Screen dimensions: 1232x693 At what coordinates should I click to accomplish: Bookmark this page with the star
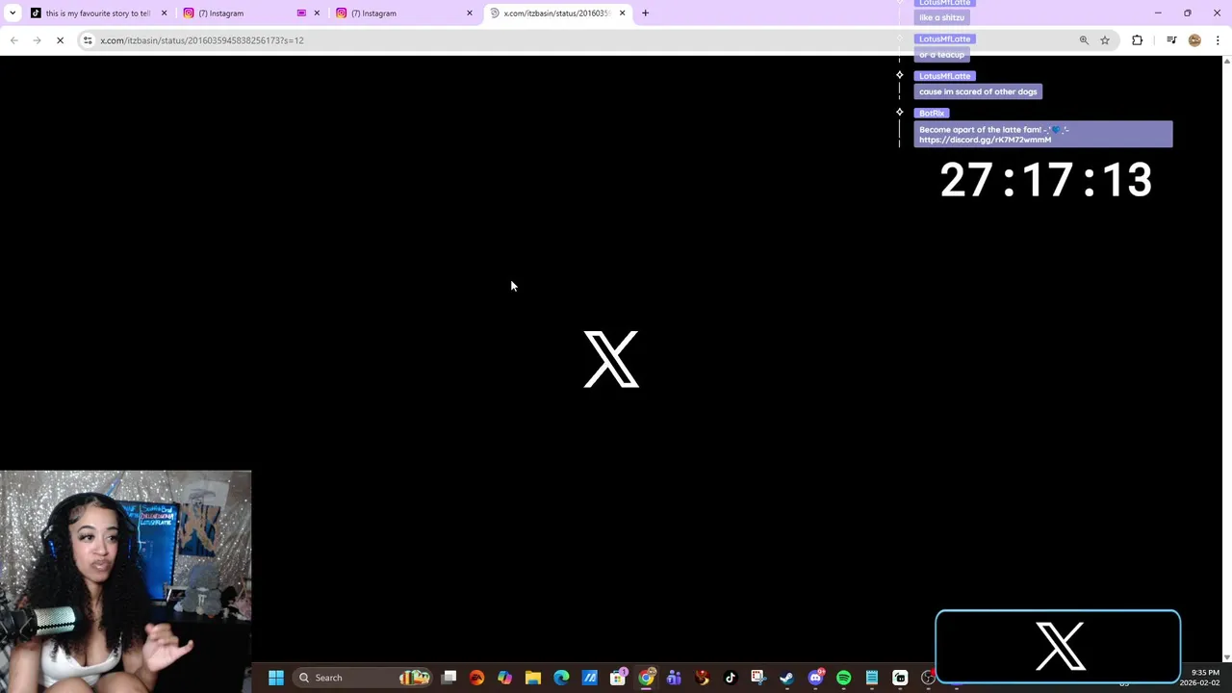pyautogui.click(x=1105, y=40)
